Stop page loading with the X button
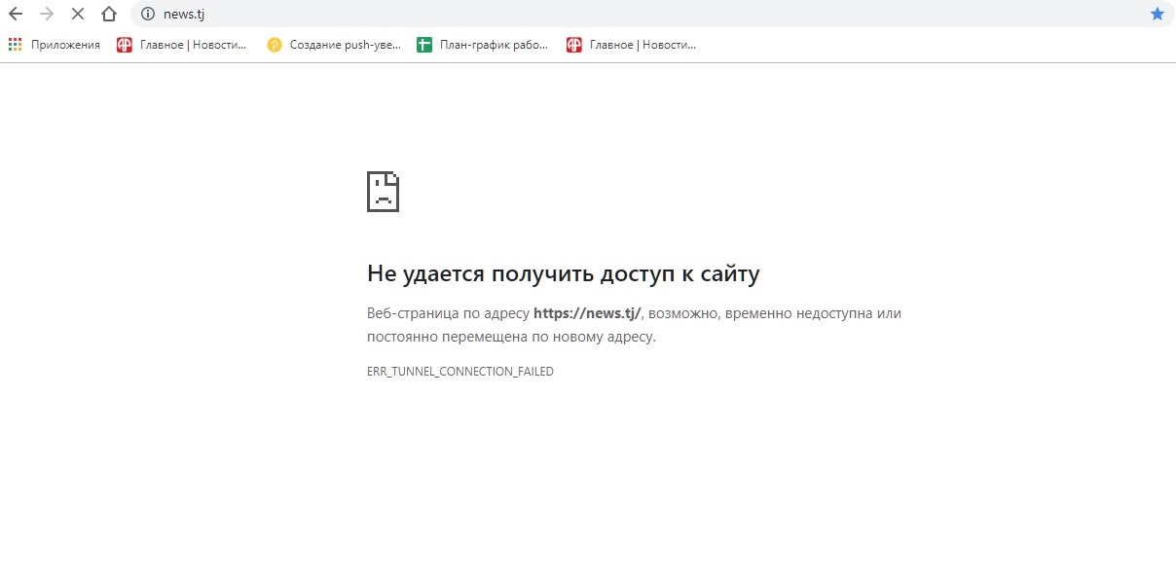1176x577 pixels. pos(78,14)
